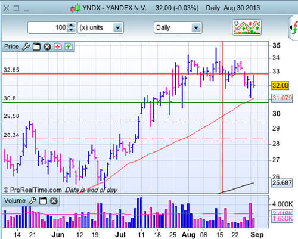Open the Volume panel settings wrench
298x239 pixels.
(33, 201)
